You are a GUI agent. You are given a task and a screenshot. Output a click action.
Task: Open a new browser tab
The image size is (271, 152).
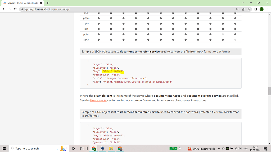click(x=47, y=3)
